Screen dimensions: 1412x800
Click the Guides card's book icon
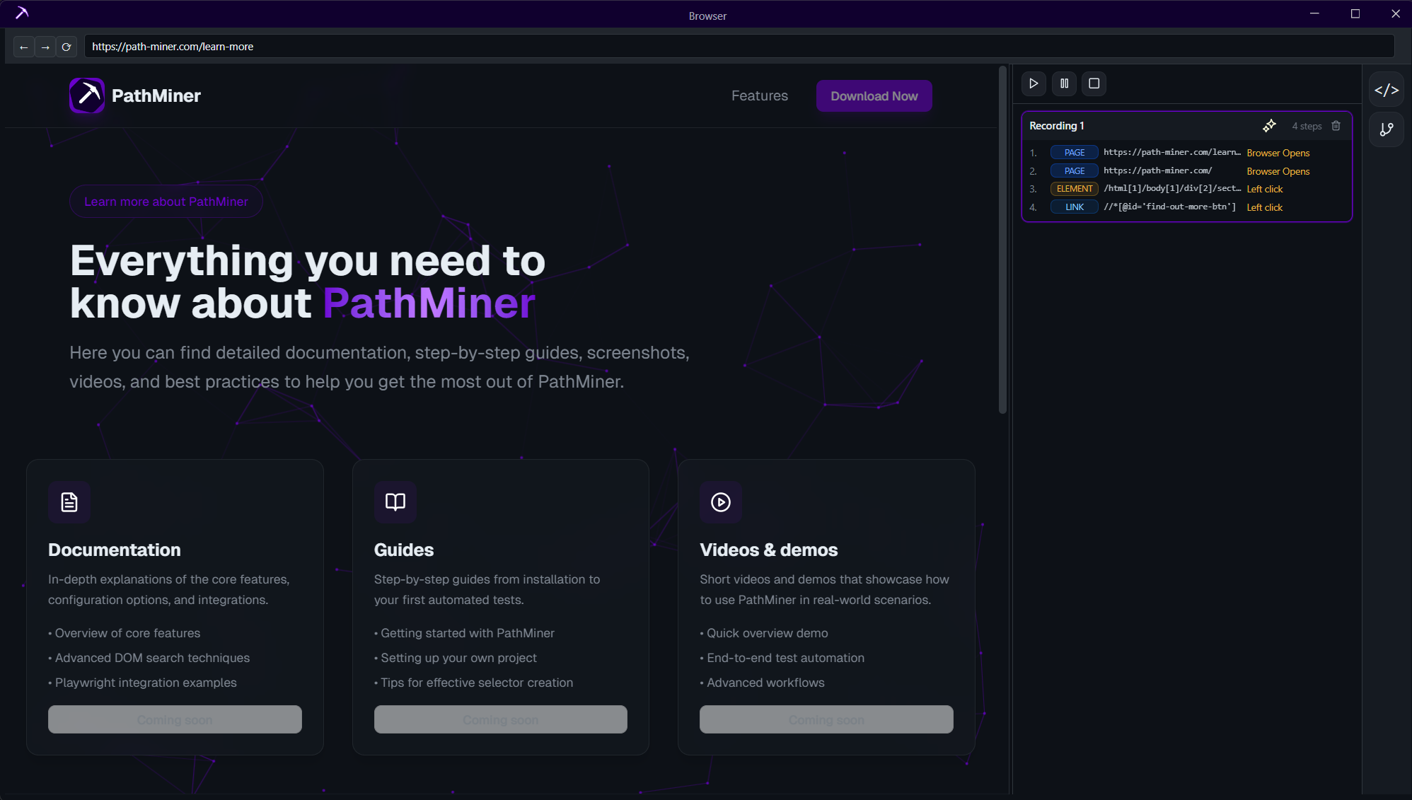pyautogui.click(x=395, y=502)
